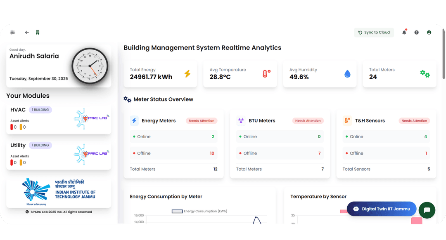
Task: Open the filter settings sliders icon
Action: coord(12,33)
